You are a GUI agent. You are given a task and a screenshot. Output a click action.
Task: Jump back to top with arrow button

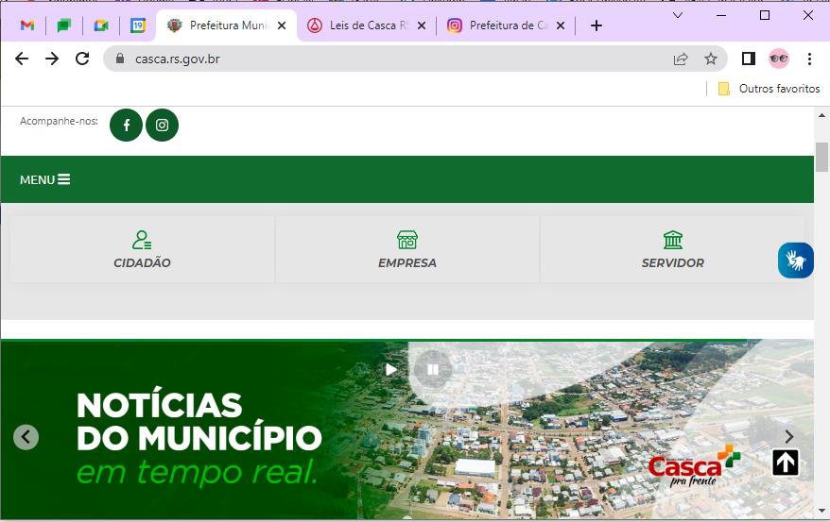[x=785, y=463]
